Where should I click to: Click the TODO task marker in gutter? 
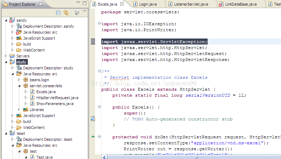[x=93, y=119]
